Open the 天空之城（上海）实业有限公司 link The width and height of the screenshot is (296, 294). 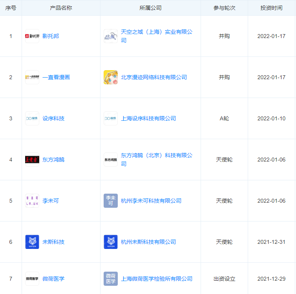(157, 36)
